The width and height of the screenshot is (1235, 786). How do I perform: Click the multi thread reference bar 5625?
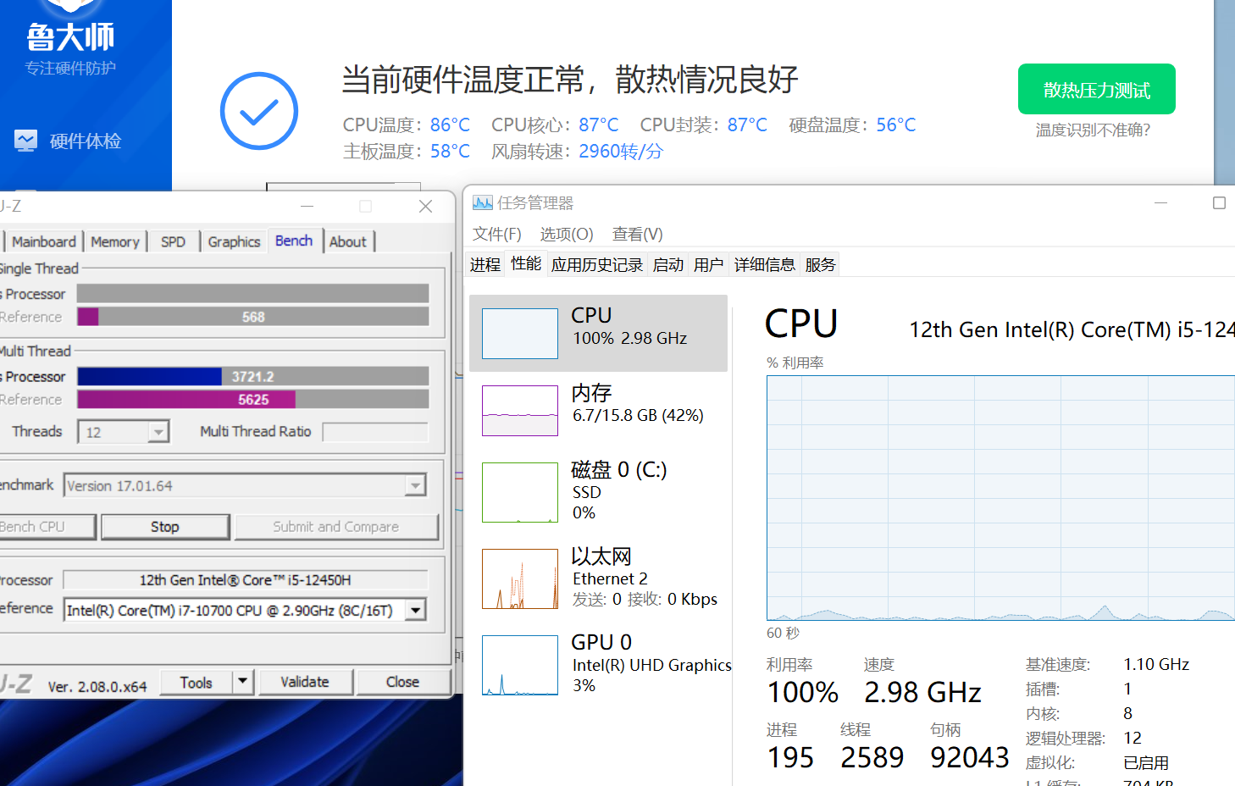pyautogui.click(x=252, y=399)
